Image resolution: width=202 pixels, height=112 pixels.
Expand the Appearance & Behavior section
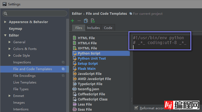tap(5, 22)
